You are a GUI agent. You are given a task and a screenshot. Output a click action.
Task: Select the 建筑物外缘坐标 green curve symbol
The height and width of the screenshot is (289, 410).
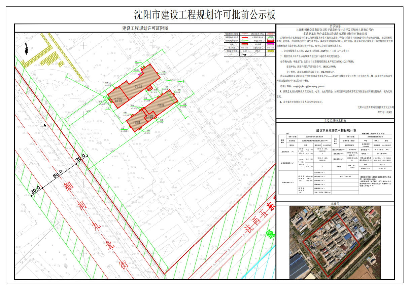(271, 37)
